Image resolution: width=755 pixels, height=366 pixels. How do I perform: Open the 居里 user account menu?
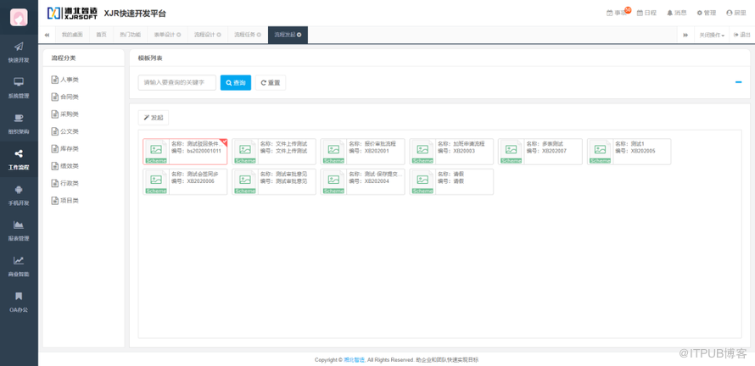point(736,13)
